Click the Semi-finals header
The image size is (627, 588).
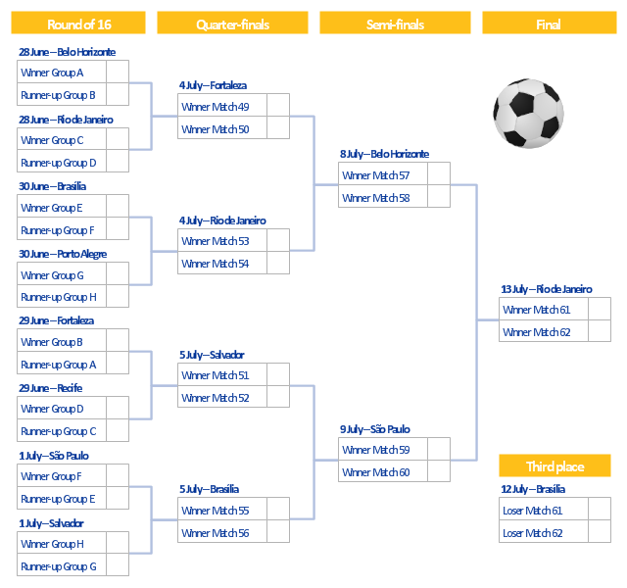tap(395, 23)
